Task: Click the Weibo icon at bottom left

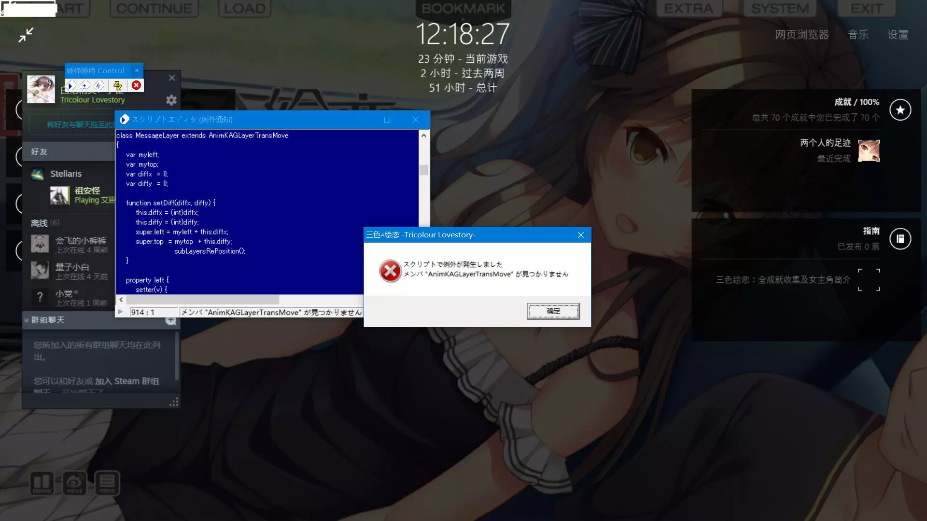Action: 74,482
